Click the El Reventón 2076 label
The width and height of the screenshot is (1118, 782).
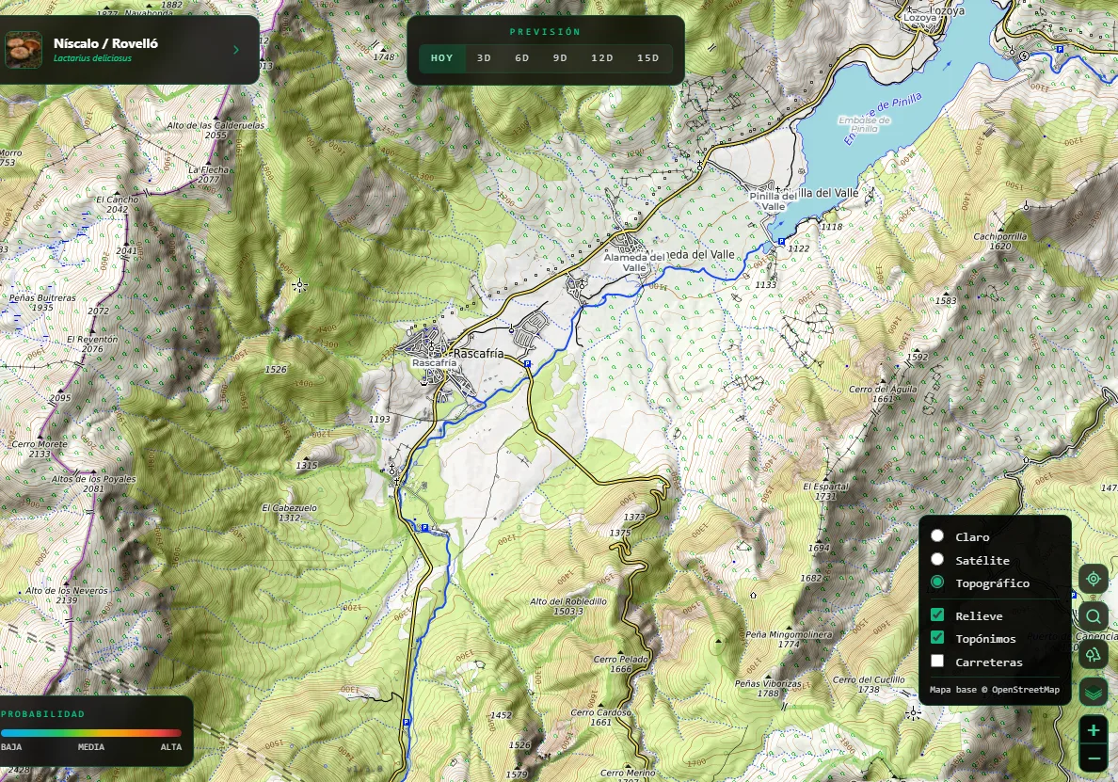[x=92, y=343]
